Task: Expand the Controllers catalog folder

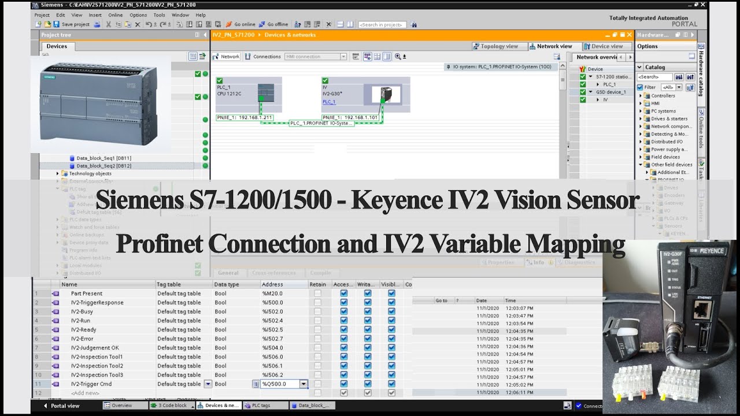Action: [641, 96]
